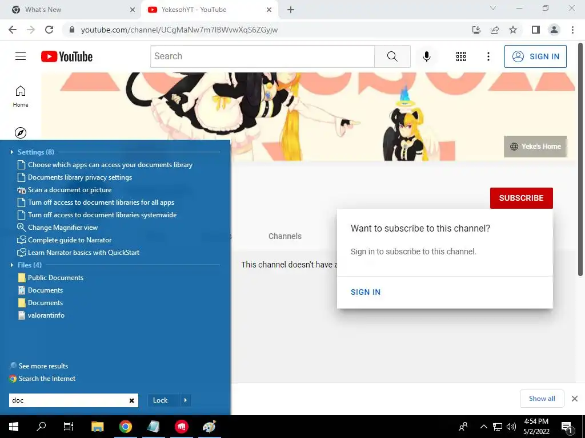Viewport: 585px width, 438px height.
Task: Open the YouTube apps grid
Action: tap(461, 56)
